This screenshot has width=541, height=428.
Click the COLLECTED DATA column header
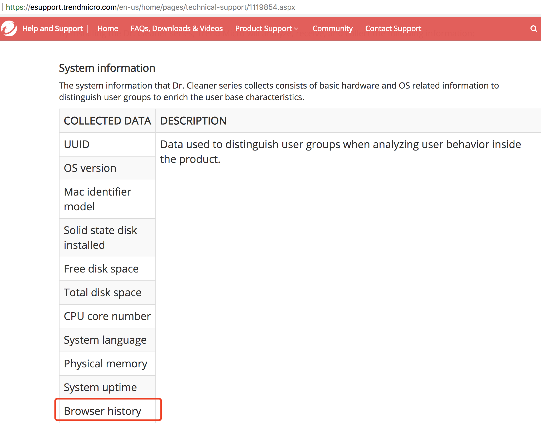click(x=107, y=121)
